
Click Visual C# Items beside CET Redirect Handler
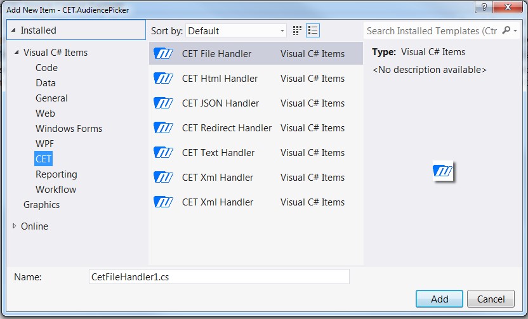click(312, 128)
